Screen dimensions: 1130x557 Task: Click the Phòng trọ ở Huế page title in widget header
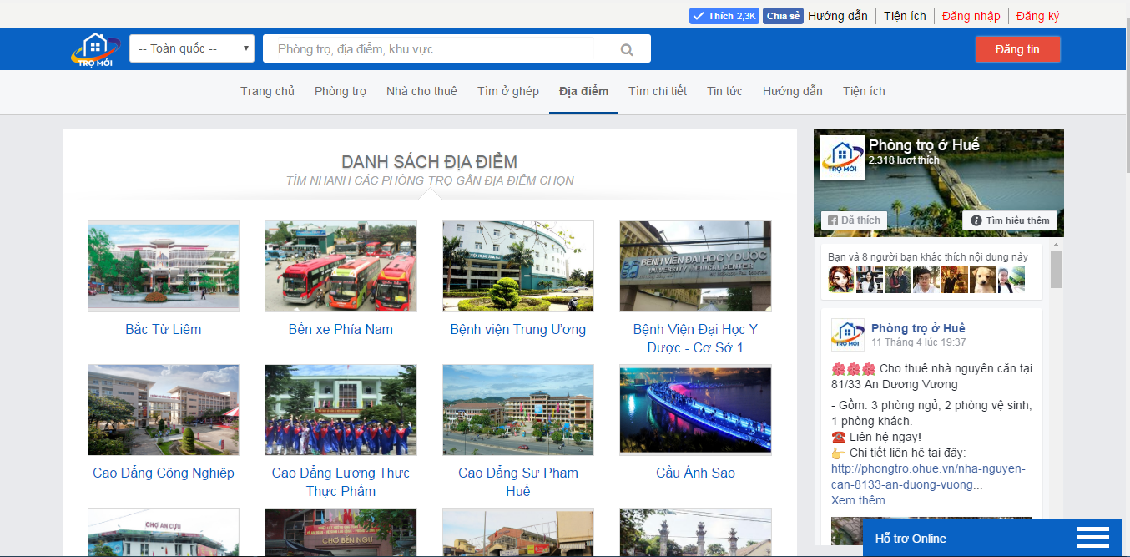pos(924,145)
